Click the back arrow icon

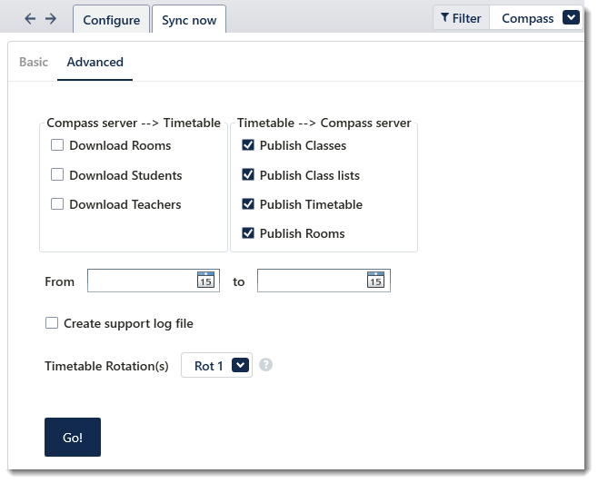30,19
